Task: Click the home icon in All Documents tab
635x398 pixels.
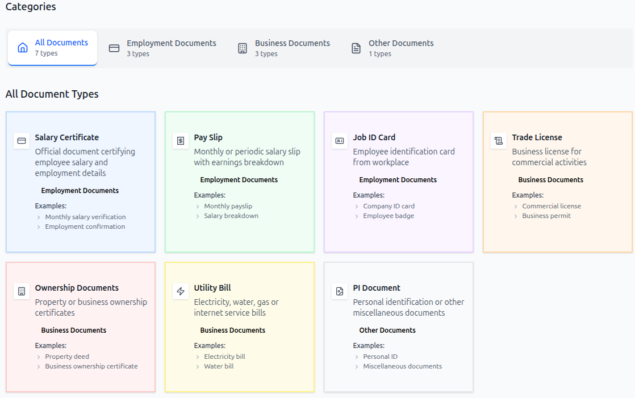Action: coord(23,48)
